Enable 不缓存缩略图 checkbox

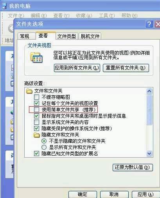pos(36,97)
